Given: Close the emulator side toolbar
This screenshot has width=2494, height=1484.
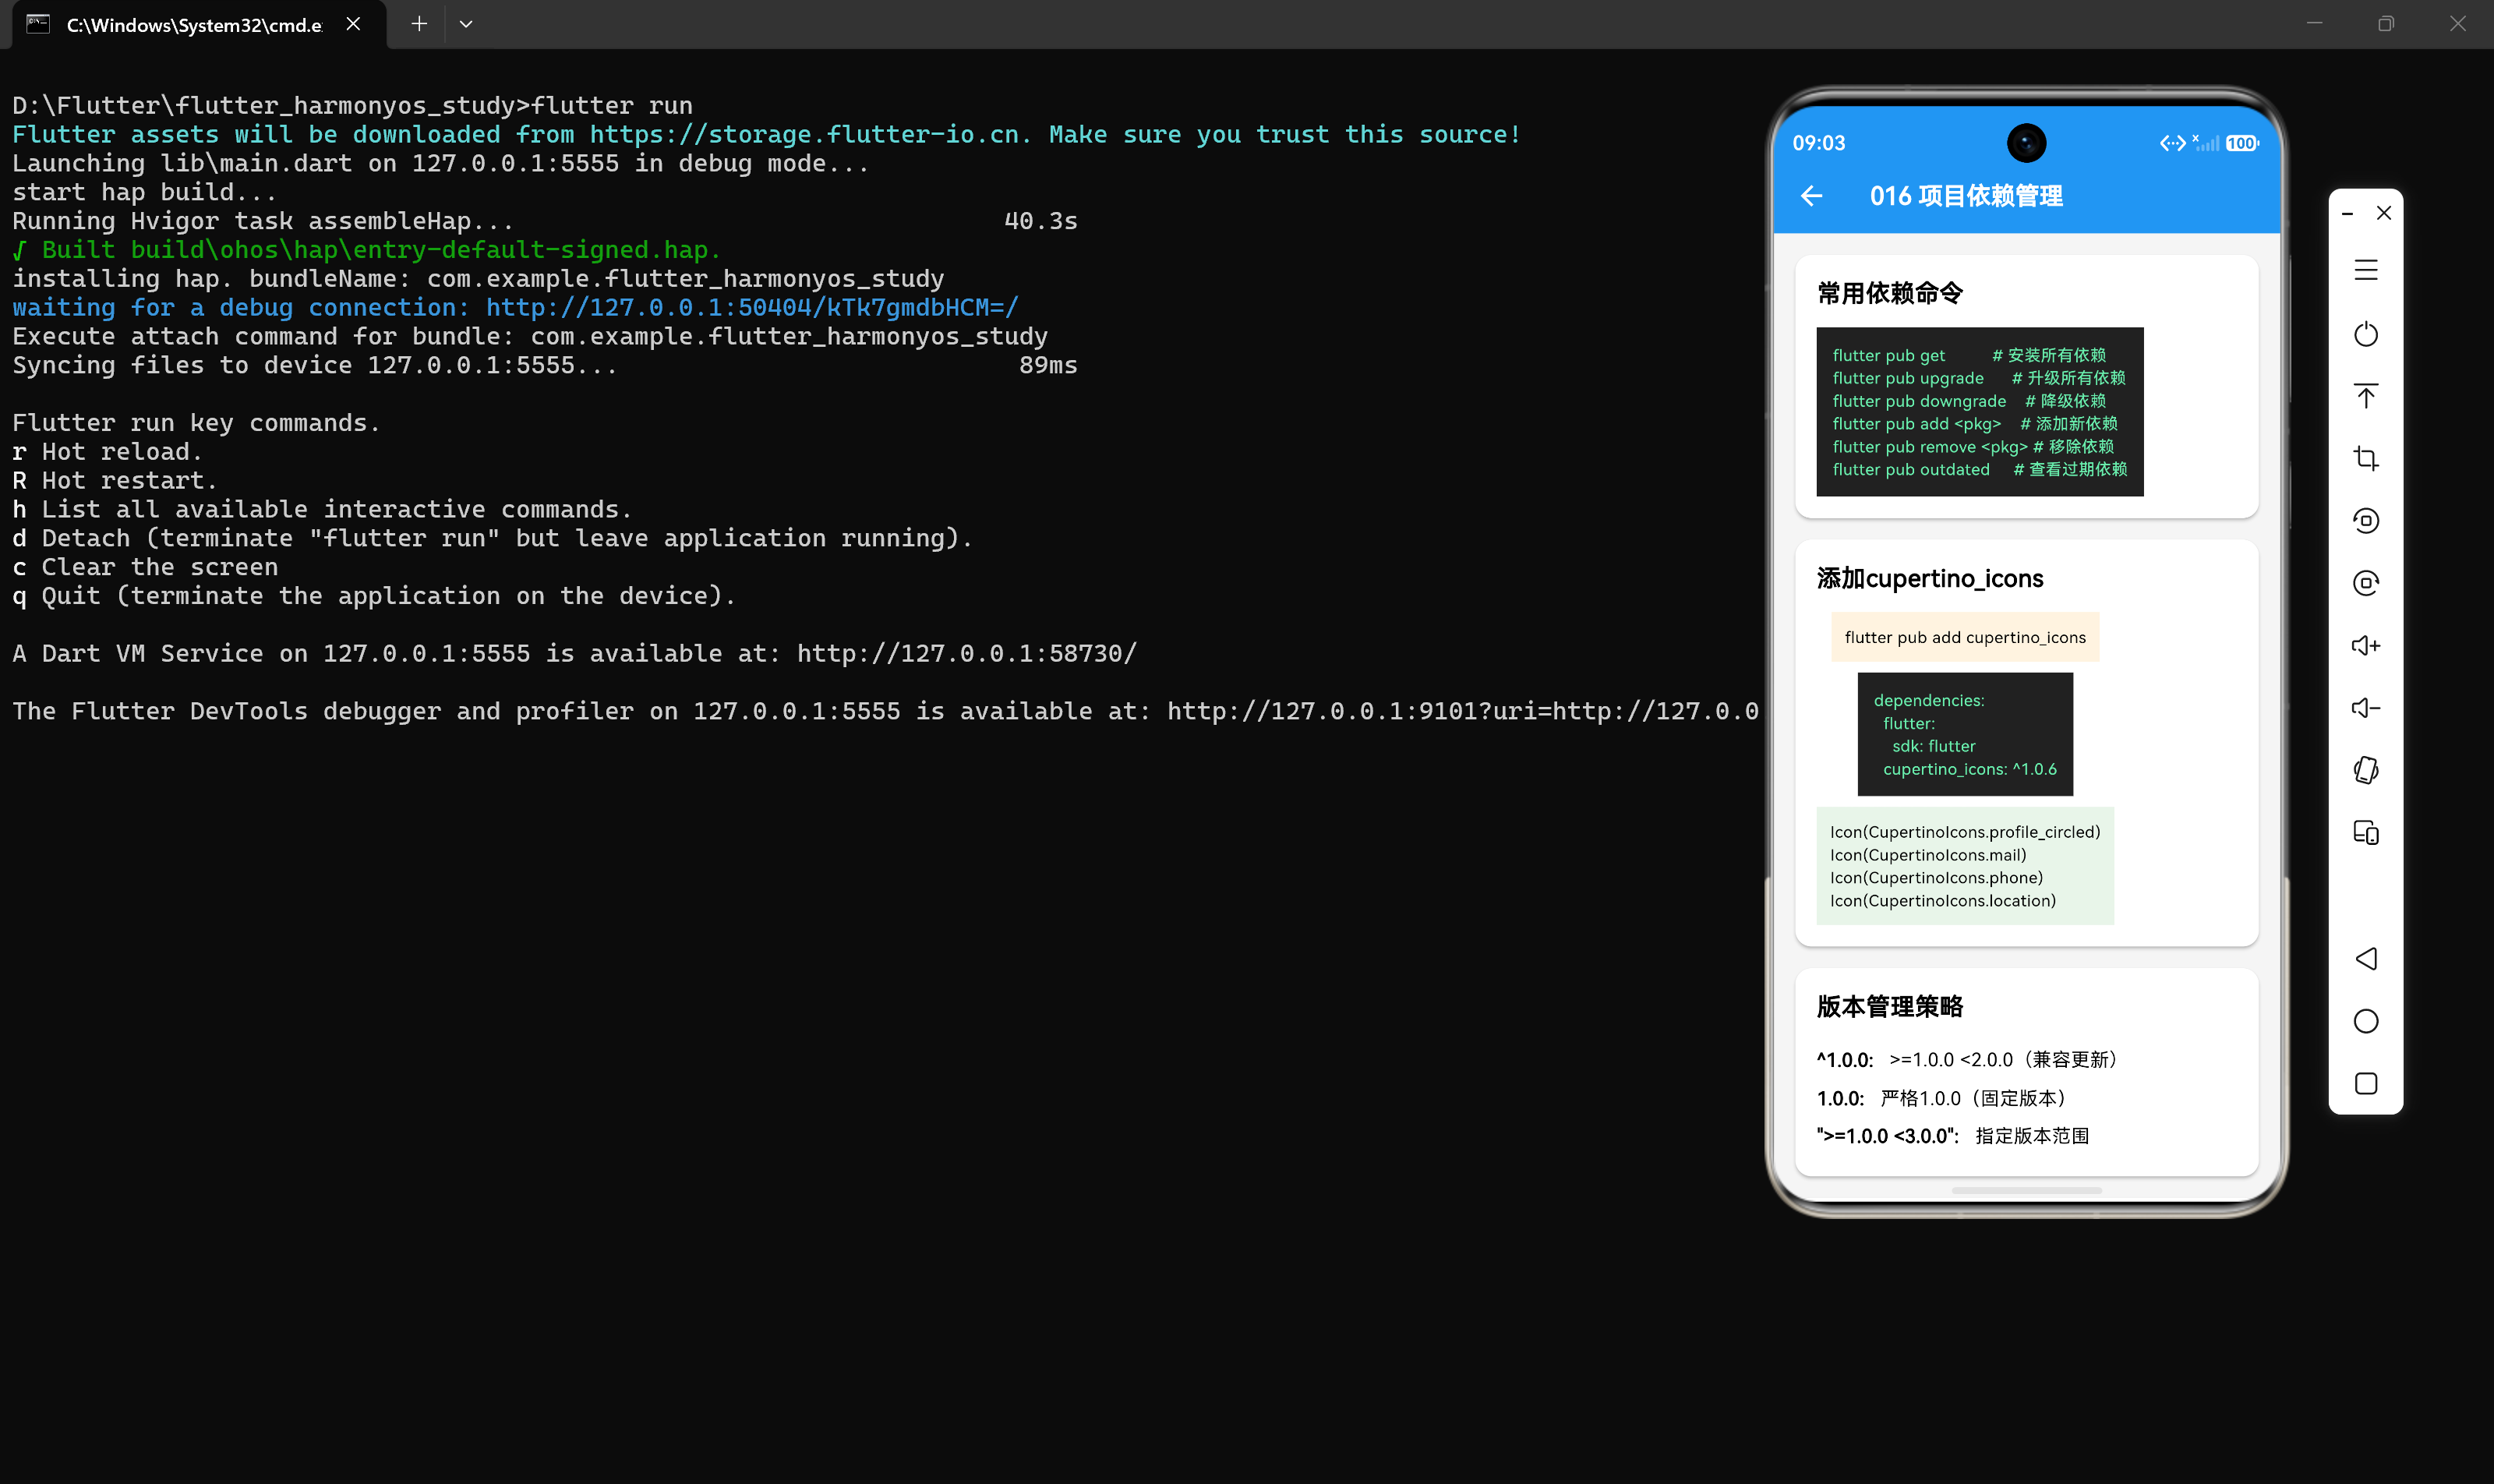Looking at the screenshot, I should point(2384,213).
